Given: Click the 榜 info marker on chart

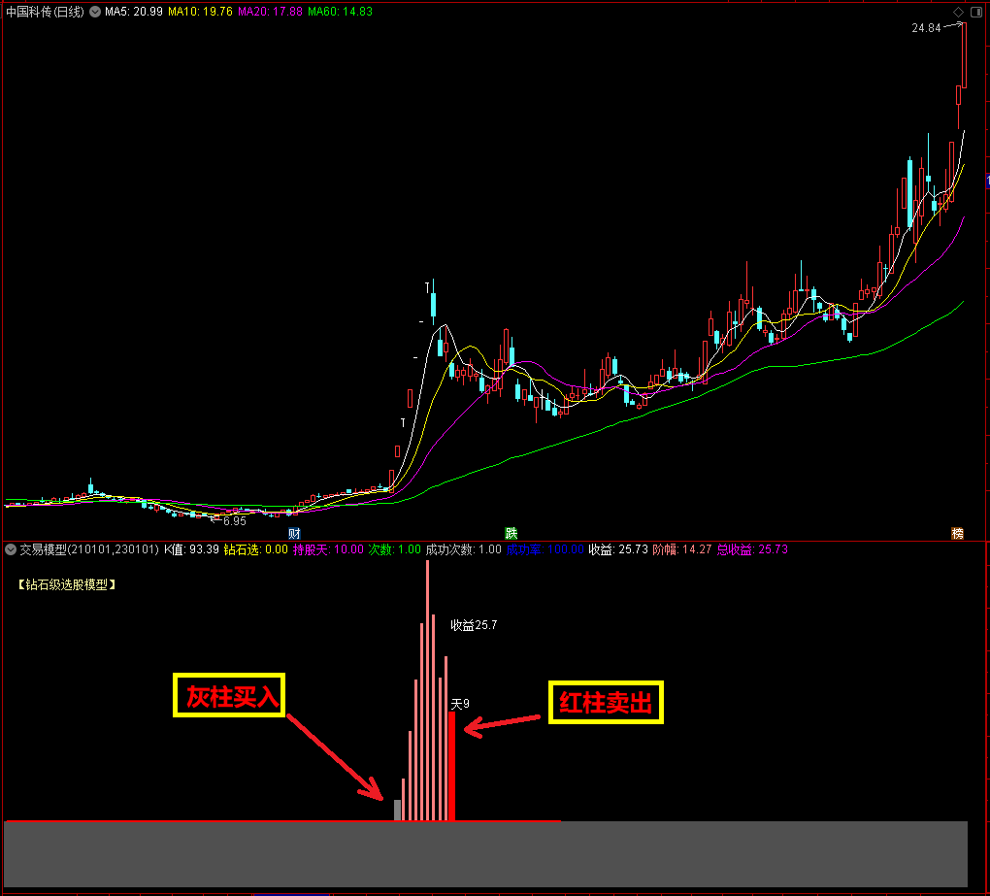Looking at the screenshot, I should (x=957, y=533).
